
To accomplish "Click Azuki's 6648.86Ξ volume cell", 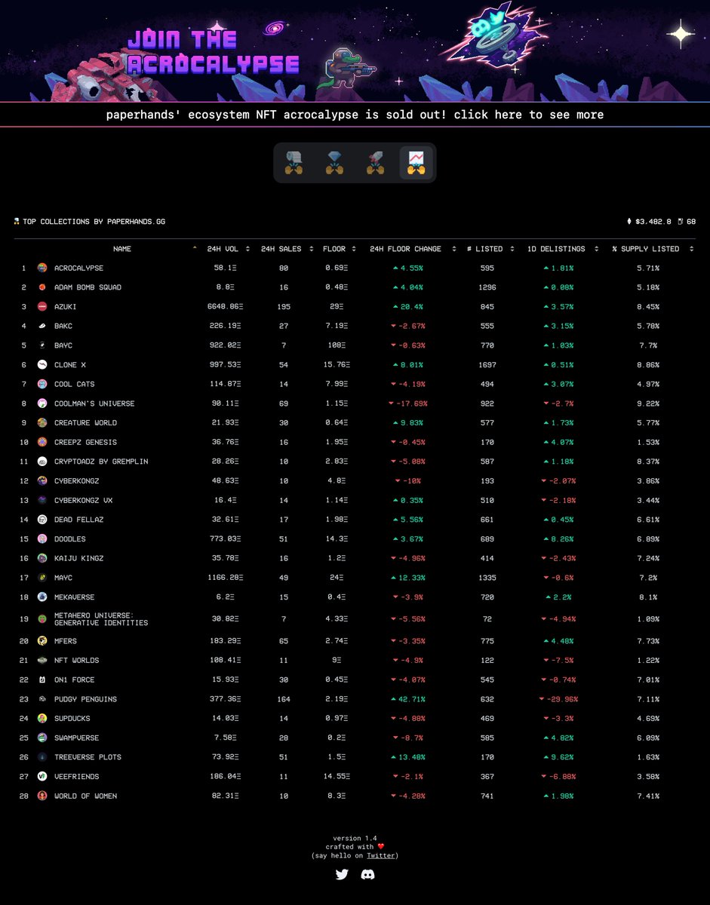I will (x=227, y=307).
